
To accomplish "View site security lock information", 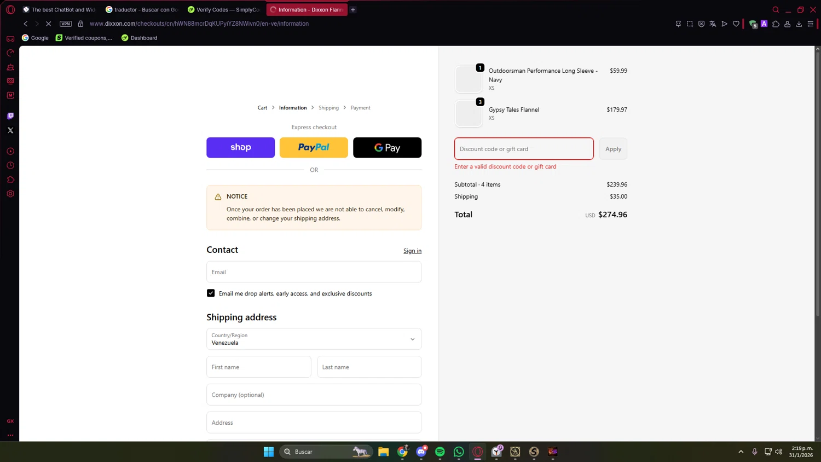I will pyautogui.click(x=80, y=24).
